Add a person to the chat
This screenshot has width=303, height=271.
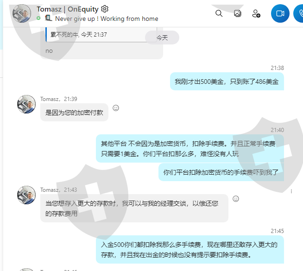256,13
